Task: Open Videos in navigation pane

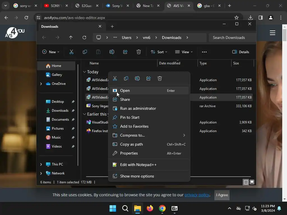Action: point(56,146)
